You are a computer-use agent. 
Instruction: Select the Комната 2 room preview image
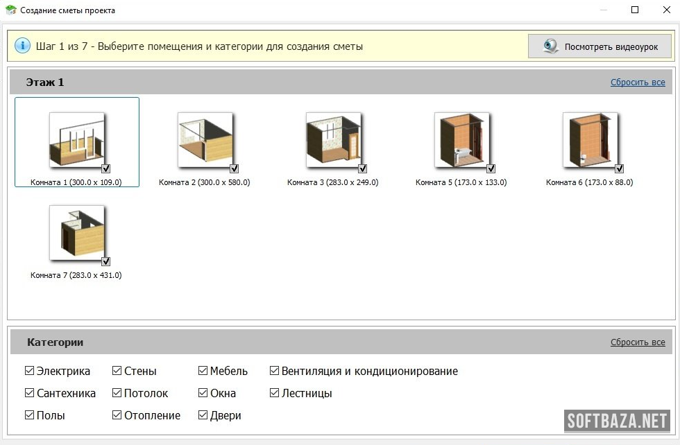coord(205,139)
